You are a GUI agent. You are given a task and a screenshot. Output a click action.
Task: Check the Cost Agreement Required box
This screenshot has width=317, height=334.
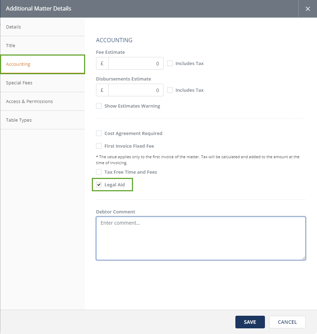(x=99, y=134)
